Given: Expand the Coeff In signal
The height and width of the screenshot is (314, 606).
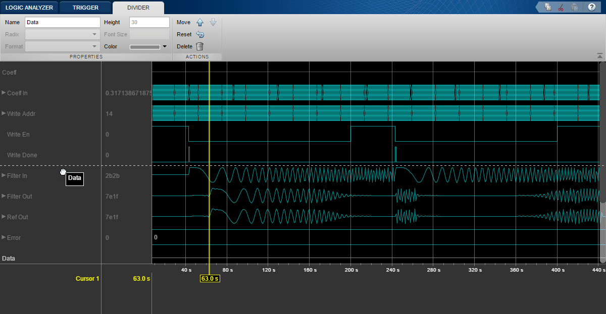Looking at the screenshot, I should point(4,93).
